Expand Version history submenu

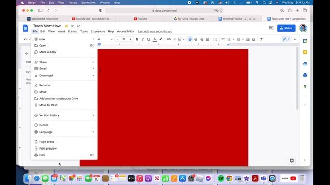tap(64, 115)
